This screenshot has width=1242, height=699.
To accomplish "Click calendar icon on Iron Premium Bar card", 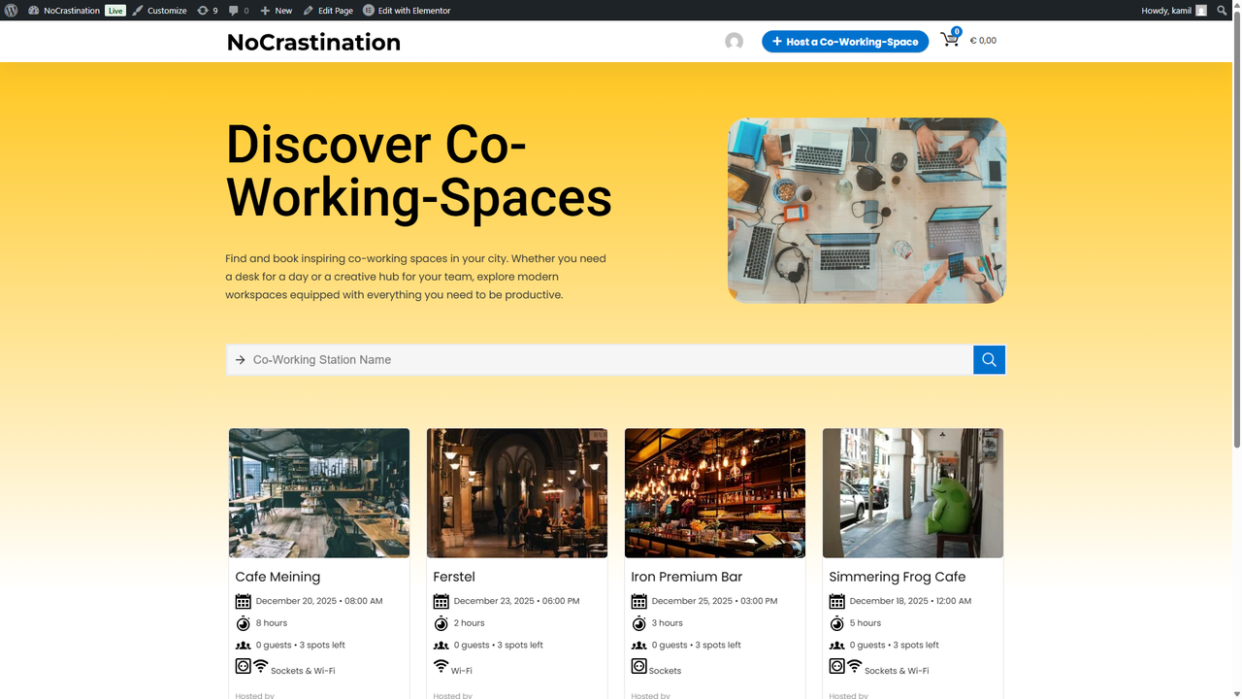I will point(639,601).
